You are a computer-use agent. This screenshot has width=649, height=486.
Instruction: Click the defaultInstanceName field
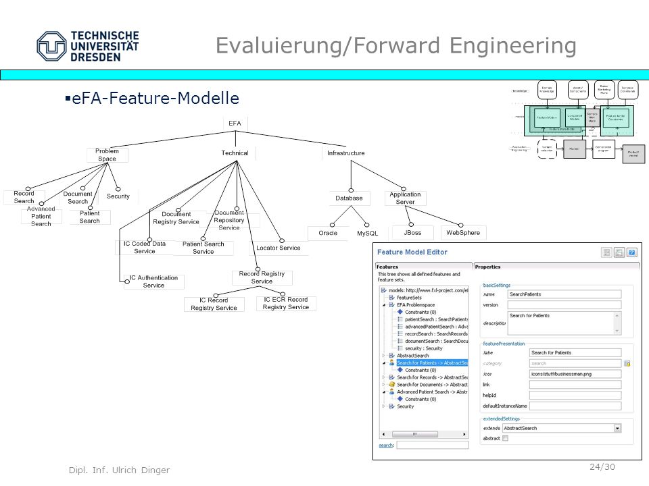click(x=575, y=406)
